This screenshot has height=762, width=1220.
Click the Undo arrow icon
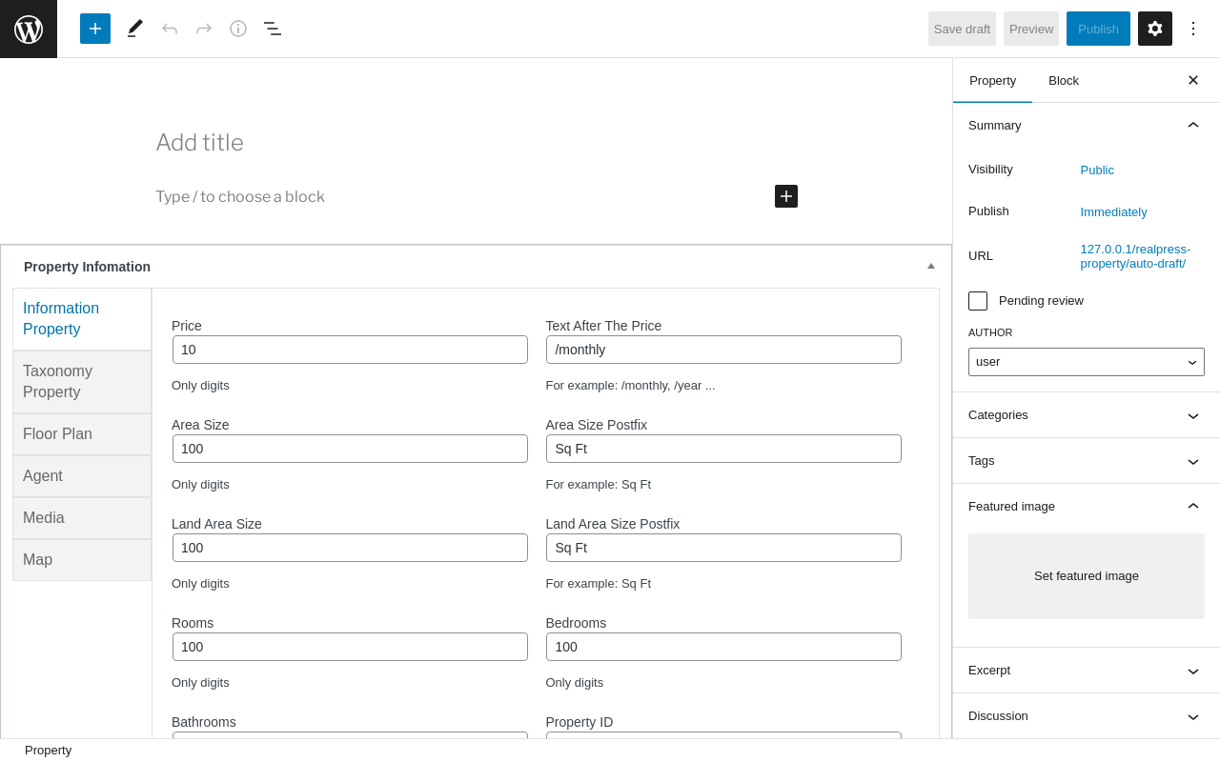coord(170,29)
